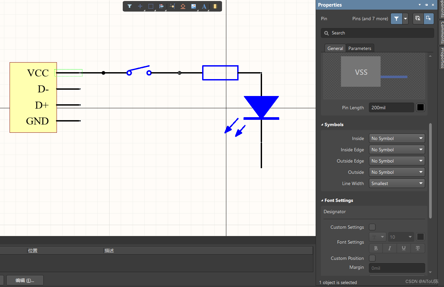
Task: Open the Comments side panel tab
Action: (x=442, y=32)
